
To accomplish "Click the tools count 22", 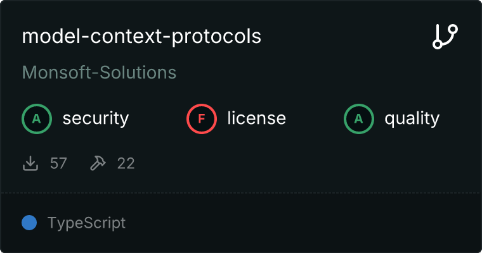I will click(126, 163).
